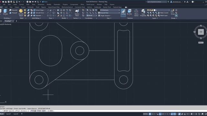Open the signed-in user account menu

point(177,2)
